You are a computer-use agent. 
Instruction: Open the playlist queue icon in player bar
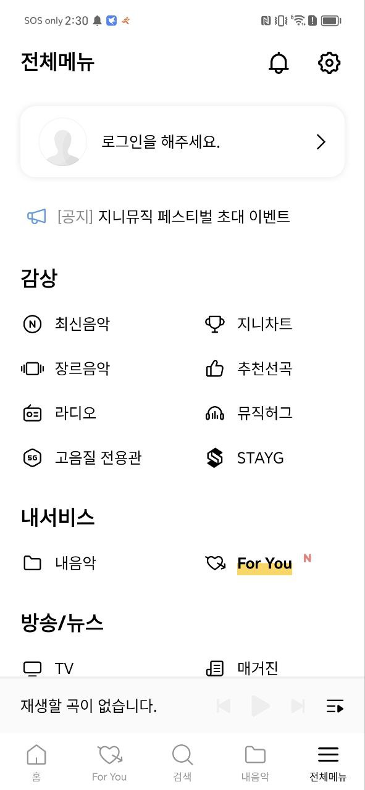click(x=335, y=706)
